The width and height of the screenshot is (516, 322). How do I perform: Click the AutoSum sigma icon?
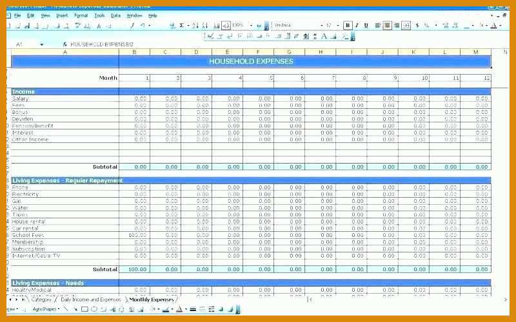[x=181, y=25]
